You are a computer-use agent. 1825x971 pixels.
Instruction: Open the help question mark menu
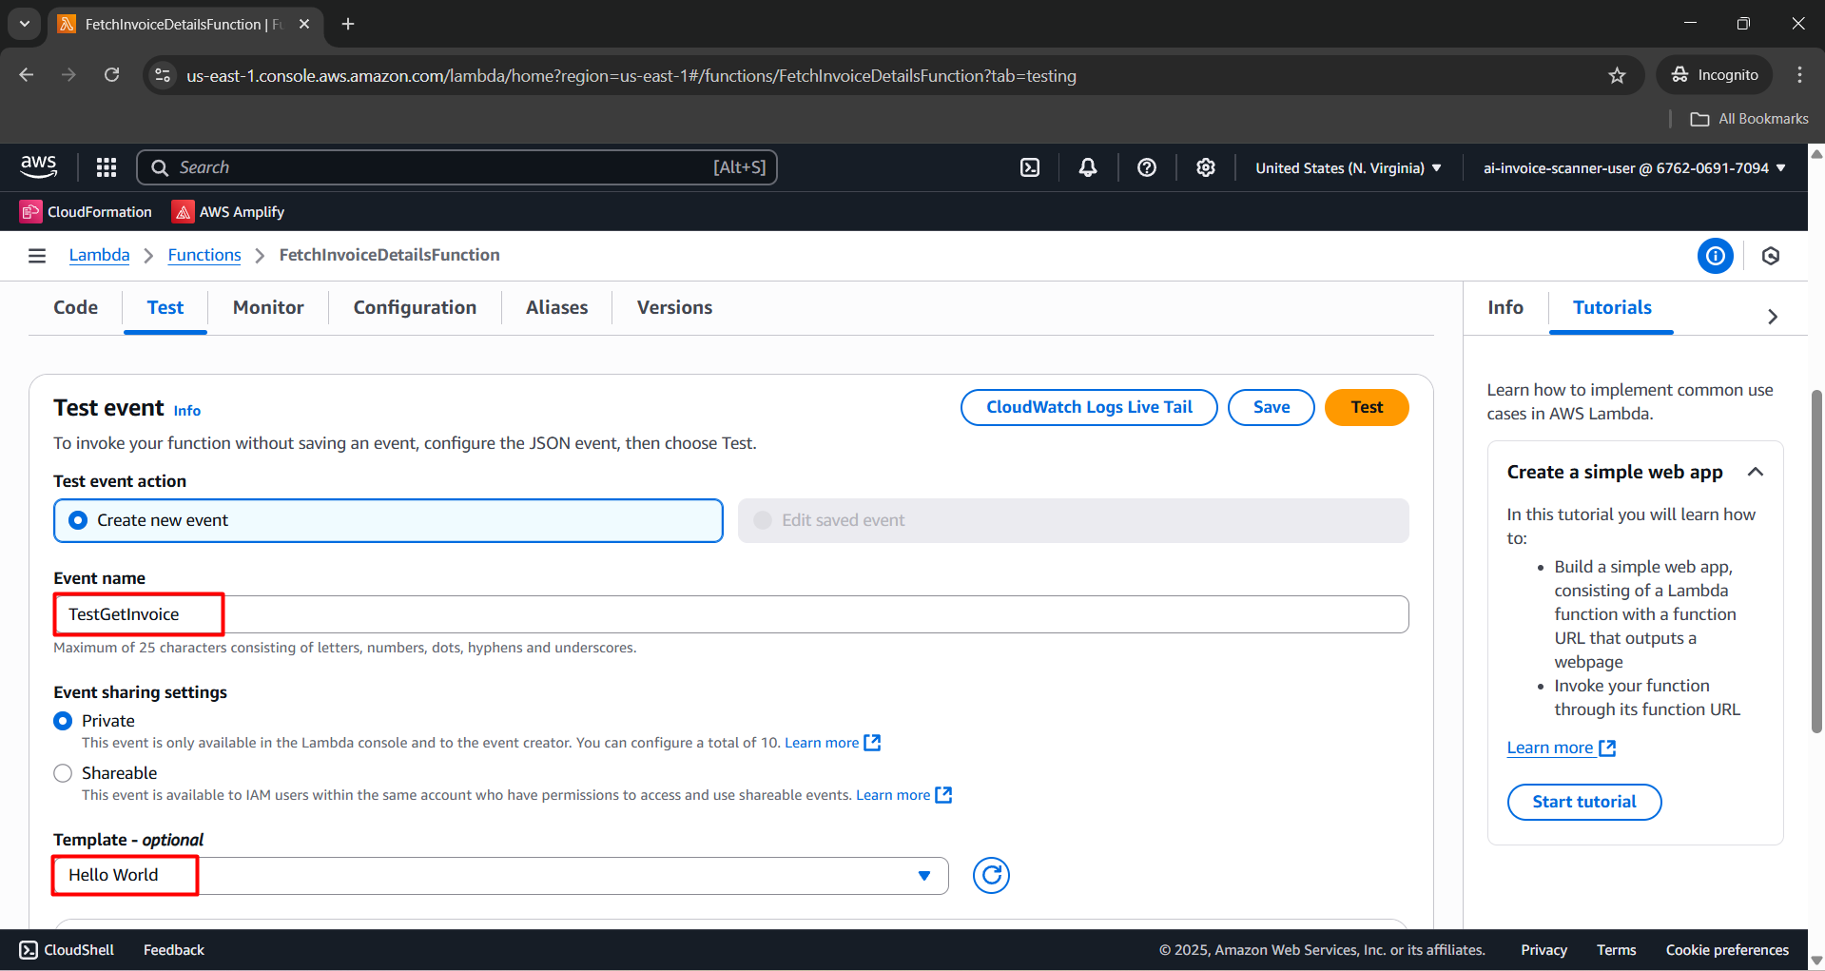[x=1147, y=167]
